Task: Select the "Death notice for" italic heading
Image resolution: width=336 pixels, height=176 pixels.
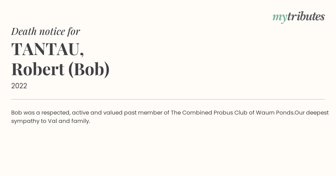Action: coord(46,31)
